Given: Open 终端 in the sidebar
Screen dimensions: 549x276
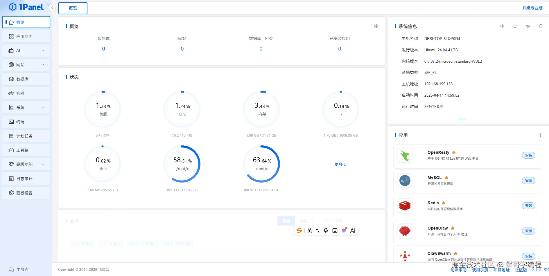Looking at the screenshot, I should [x=26, y=122].
